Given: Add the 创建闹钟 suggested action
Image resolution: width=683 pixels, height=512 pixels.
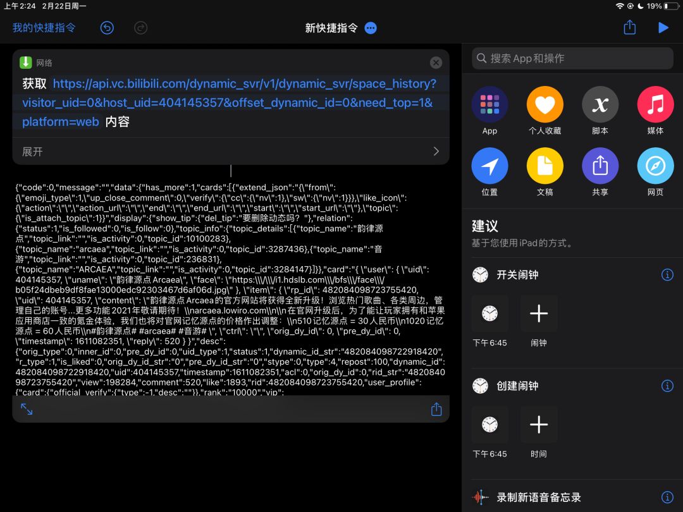Looking at the screenshot, I should pos(517,386).
